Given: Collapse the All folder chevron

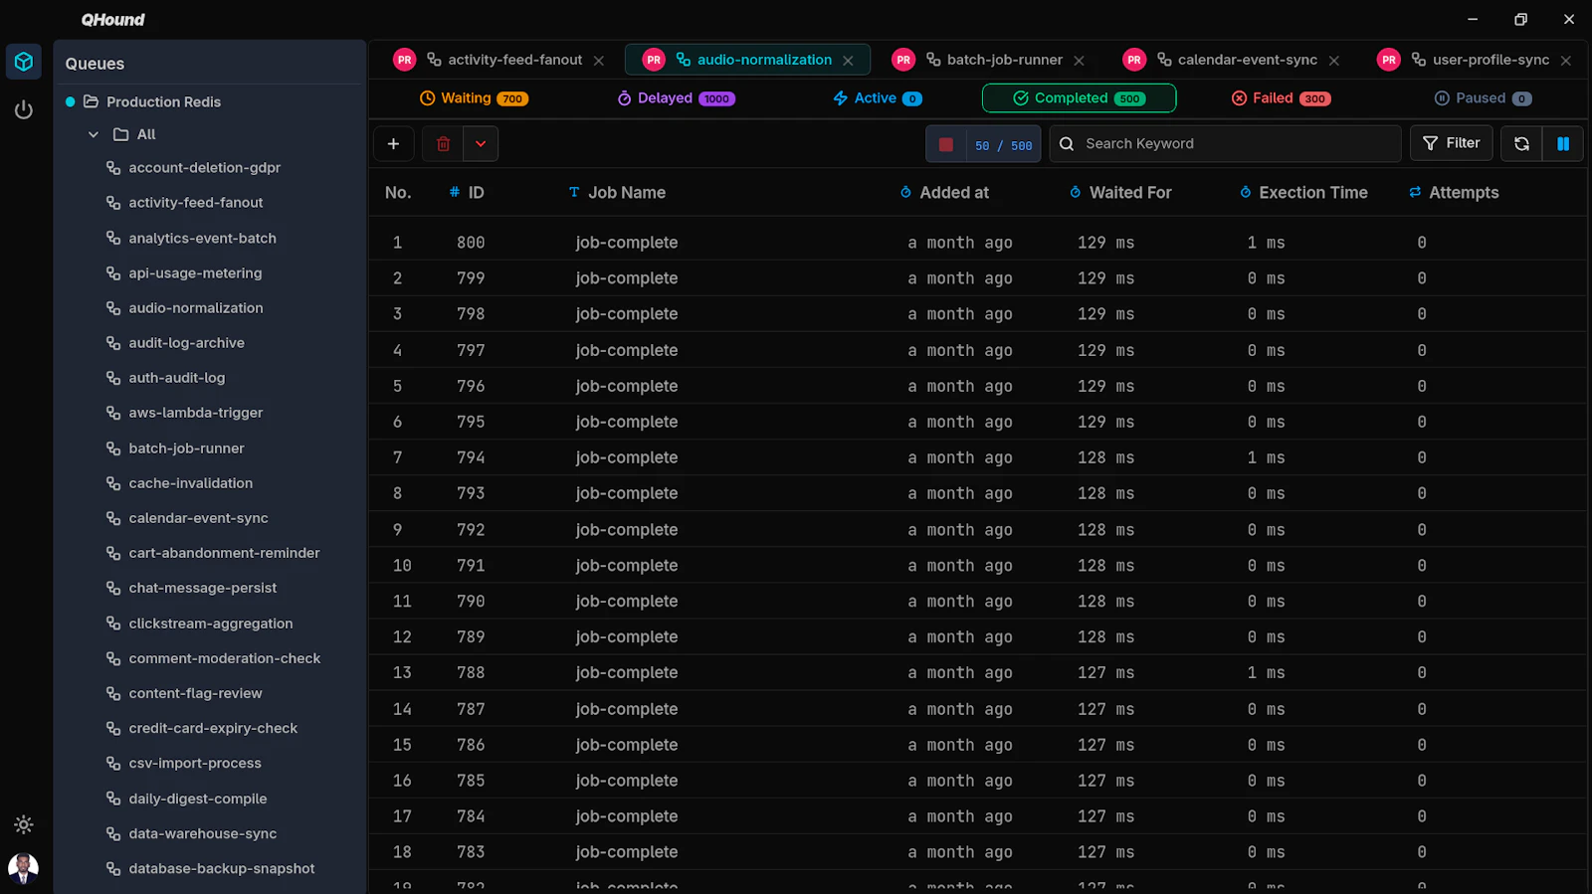Looking at the screenshot, I should point(94,134).
